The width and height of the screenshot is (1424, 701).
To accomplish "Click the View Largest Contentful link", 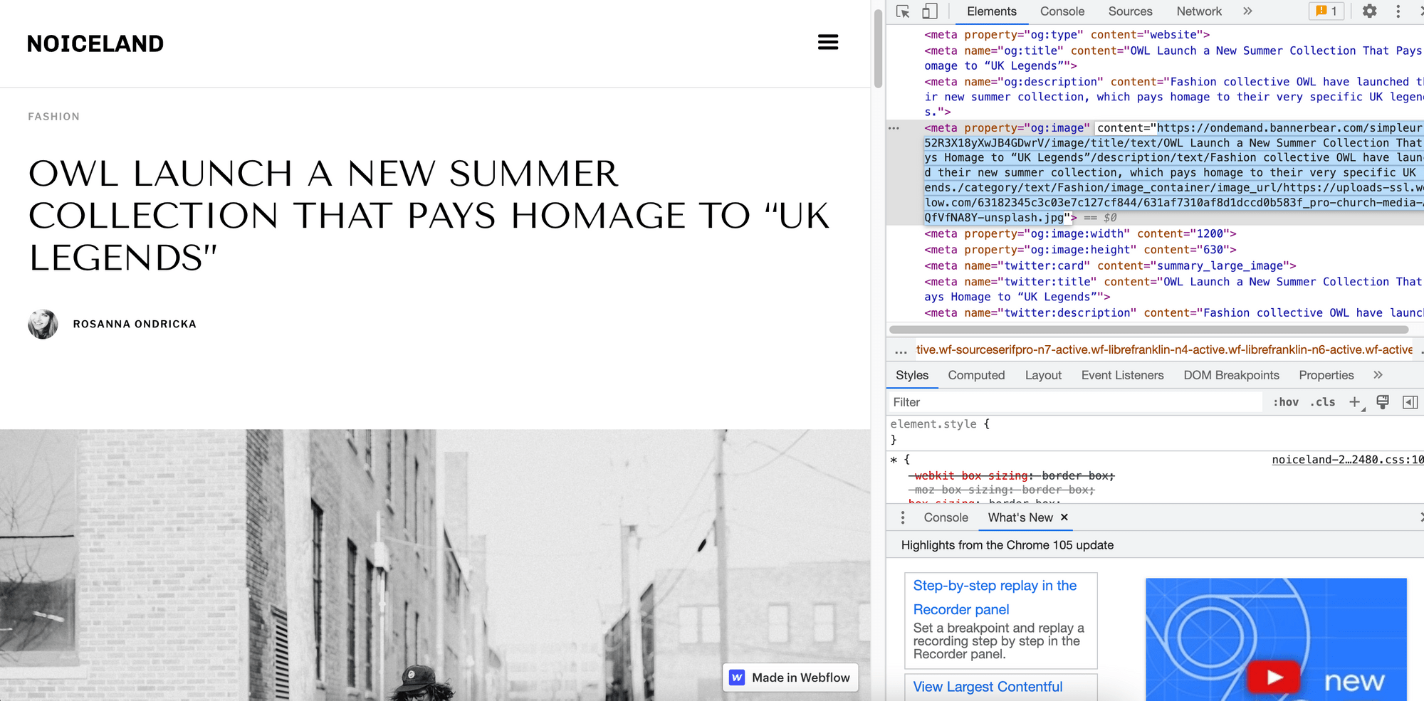I will (988, 687).
